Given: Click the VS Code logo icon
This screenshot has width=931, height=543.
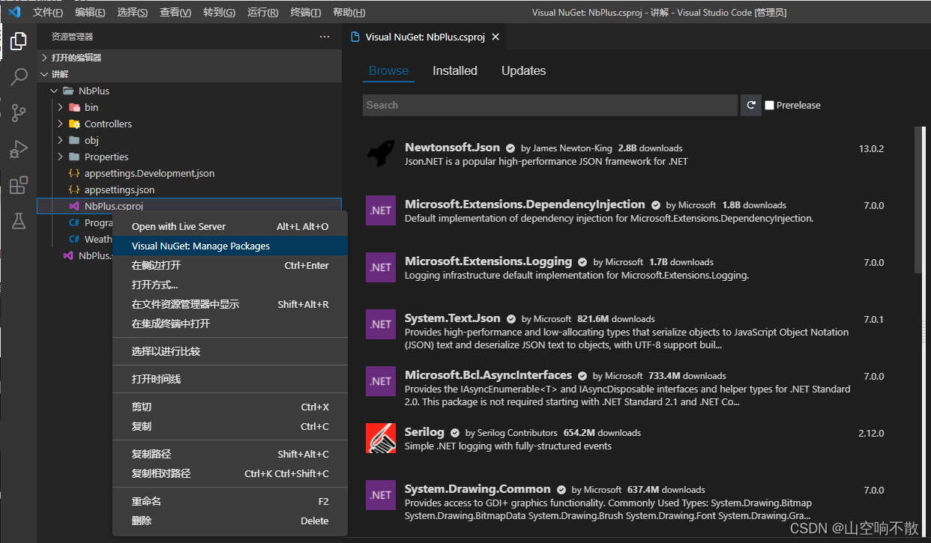Looking at the screenshot, I should (13, 12).
